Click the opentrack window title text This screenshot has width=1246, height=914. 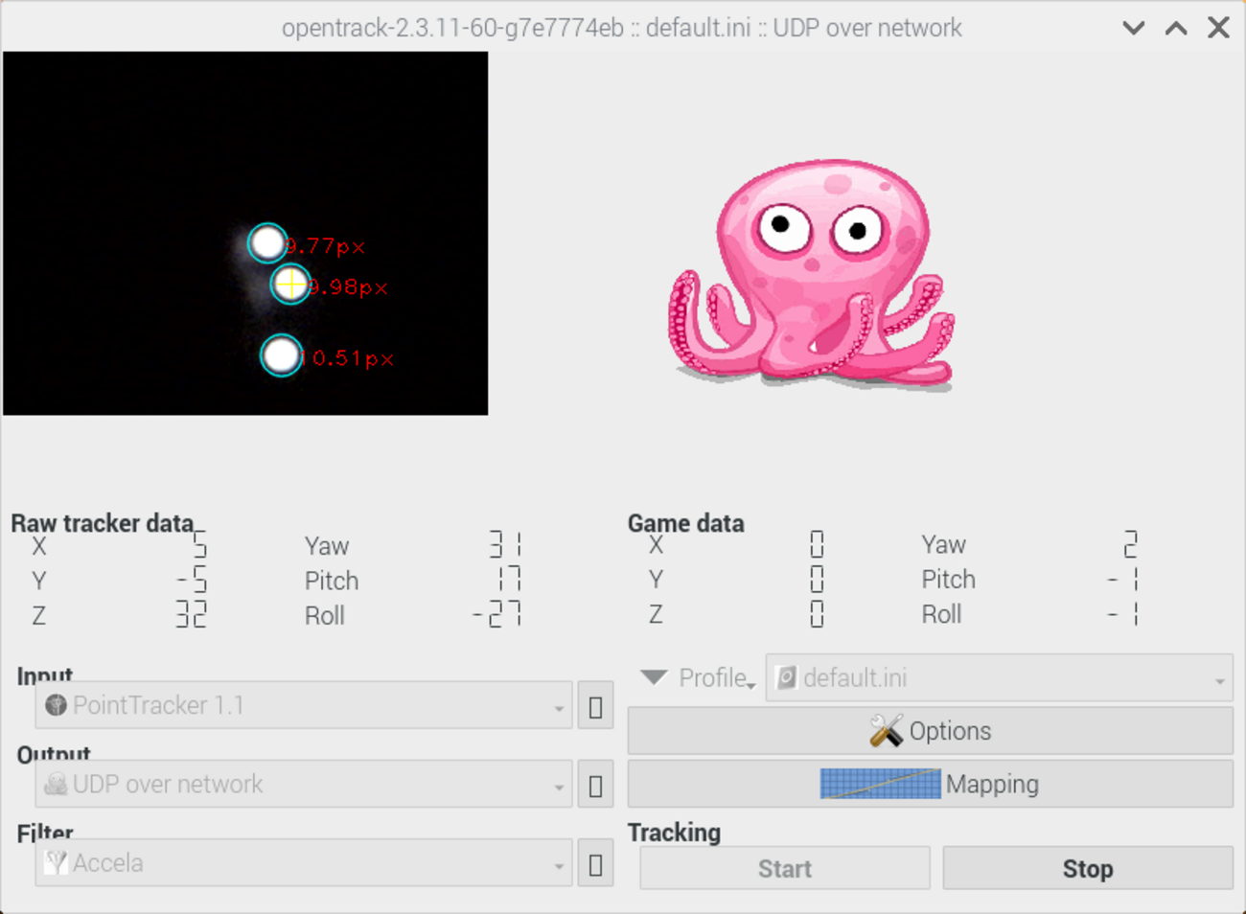point(622,28)
